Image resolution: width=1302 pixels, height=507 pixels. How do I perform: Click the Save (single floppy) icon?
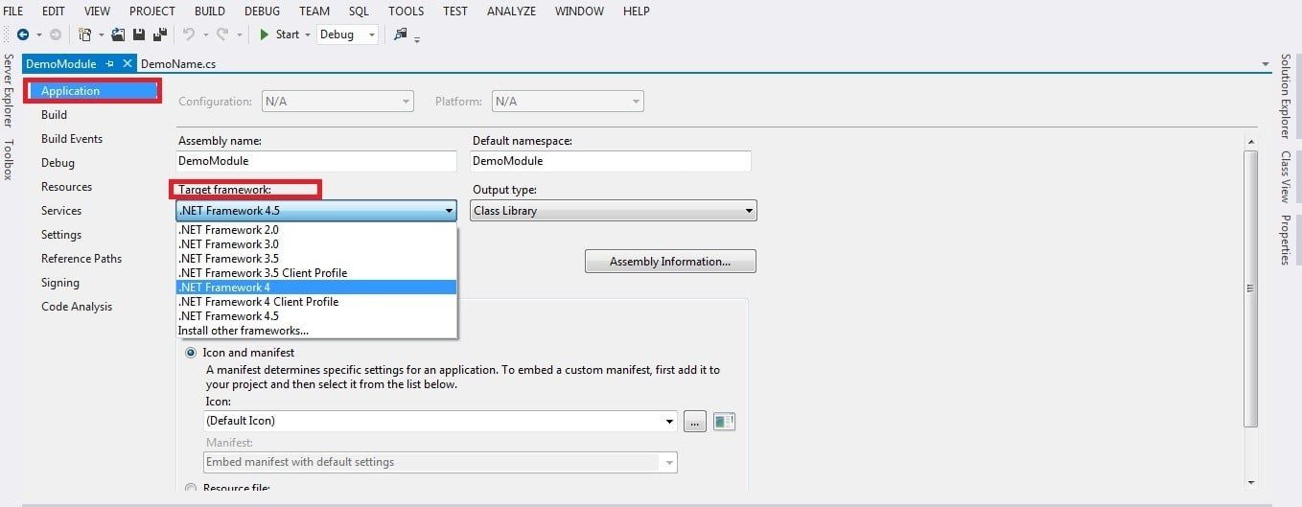click(139, 35)
